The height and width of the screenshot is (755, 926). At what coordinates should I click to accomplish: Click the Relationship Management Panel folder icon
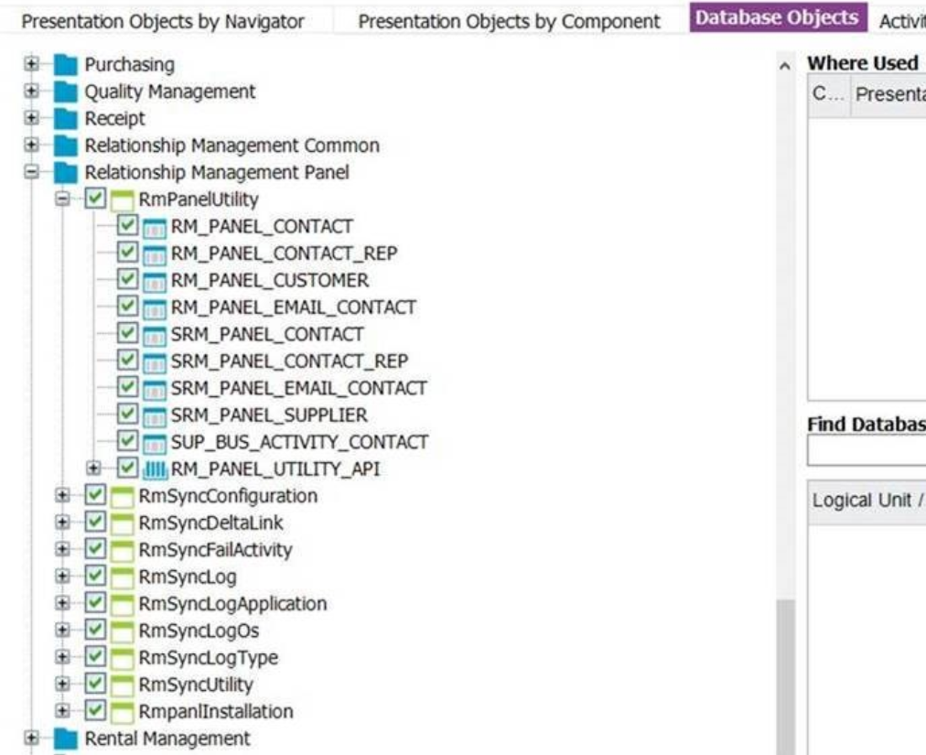point(66,173)
